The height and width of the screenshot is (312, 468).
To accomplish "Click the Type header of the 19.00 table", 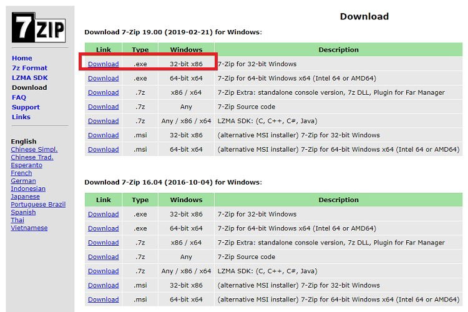I will point(140,50).
